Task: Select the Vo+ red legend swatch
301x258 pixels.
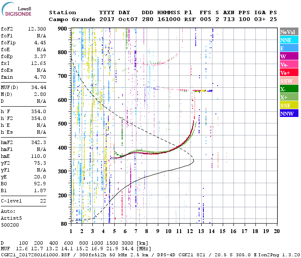Action: click(x=288, y=73)
